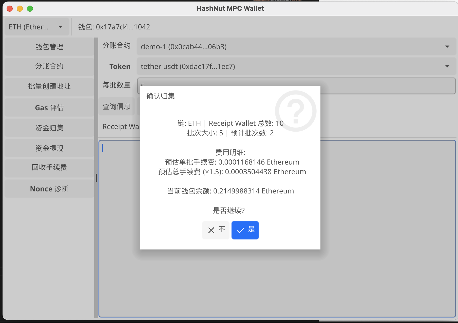Click the checkmark icon on 是 button
Screen dimensions: 458x323
(x=240, y=230)
